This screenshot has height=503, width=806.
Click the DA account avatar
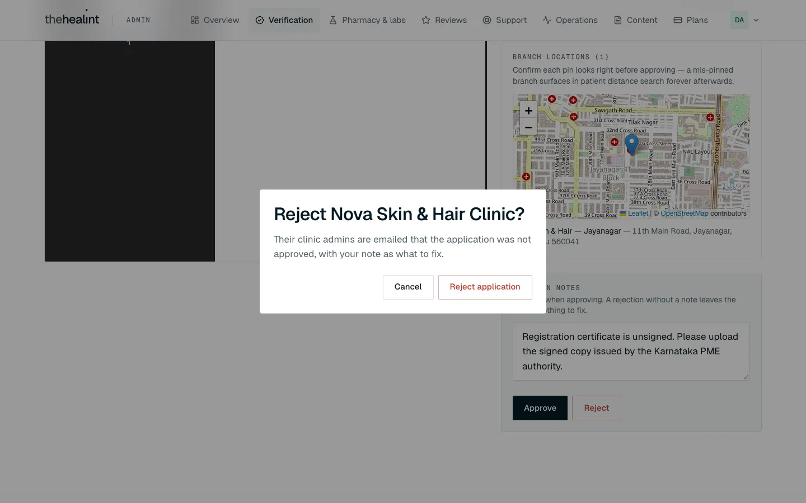739,20
